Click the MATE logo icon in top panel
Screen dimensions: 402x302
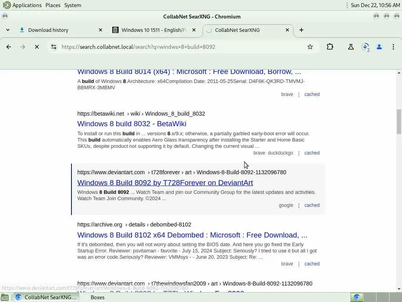point(7,5)
